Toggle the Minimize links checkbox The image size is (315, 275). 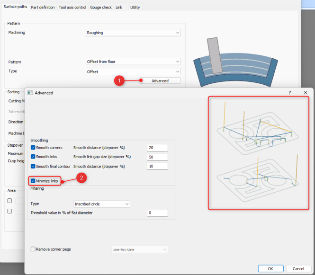click(33, 181)
